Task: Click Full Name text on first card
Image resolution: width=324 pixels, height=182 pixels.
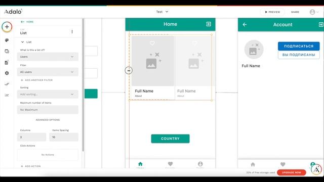Action: 144,91
